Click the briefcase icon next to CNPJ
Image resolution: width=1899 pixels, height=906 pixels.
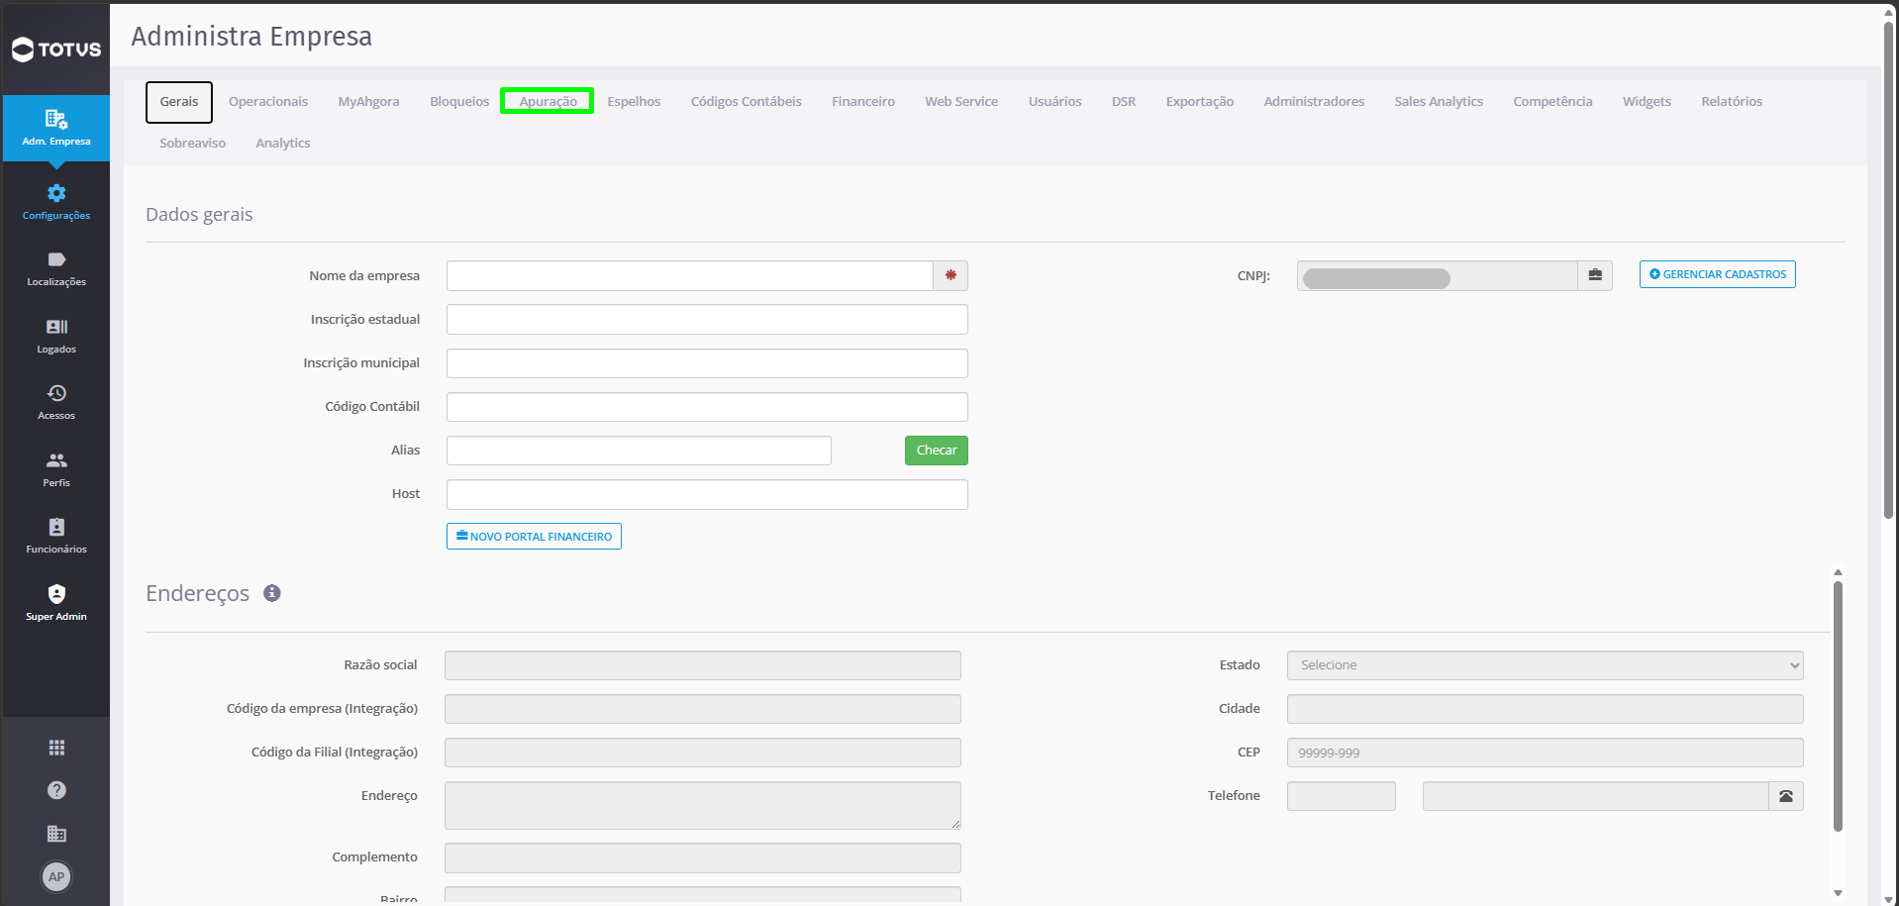pyautogui.click(x=1595, y=275)
